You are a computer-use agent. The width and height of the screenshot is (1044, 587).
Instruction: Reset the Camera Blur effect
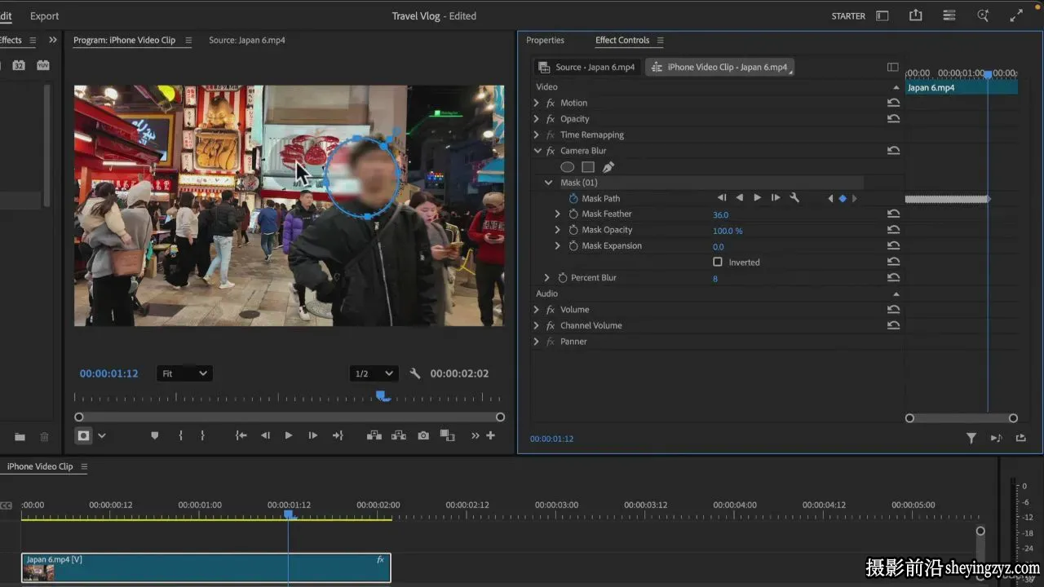(x=893, y=151)
